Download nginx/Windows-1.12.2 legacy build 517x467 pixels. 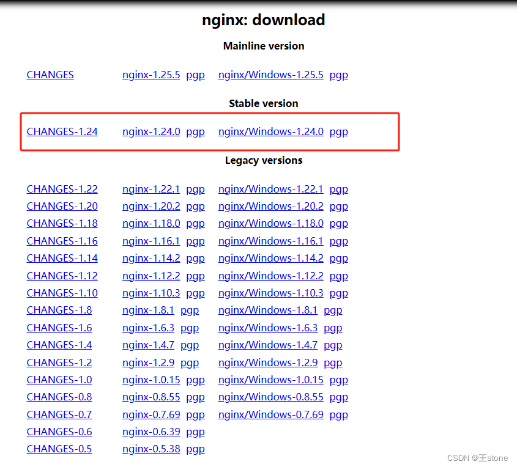point(270,276)
